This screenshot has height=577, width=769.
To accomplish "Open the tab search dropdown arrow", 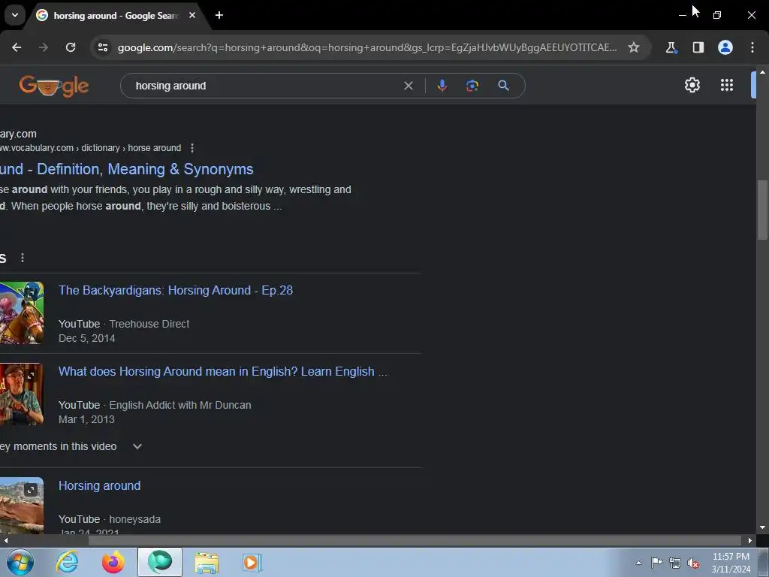I will click(x=15, y=15).
